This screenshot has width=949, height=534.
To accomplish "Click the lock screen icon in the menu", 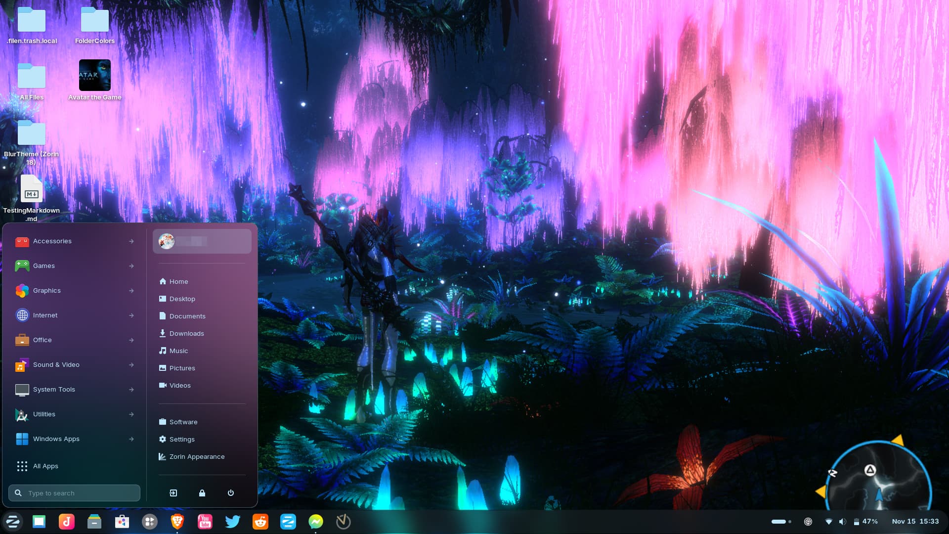I will pyautogui.click(x=202, y=493).
